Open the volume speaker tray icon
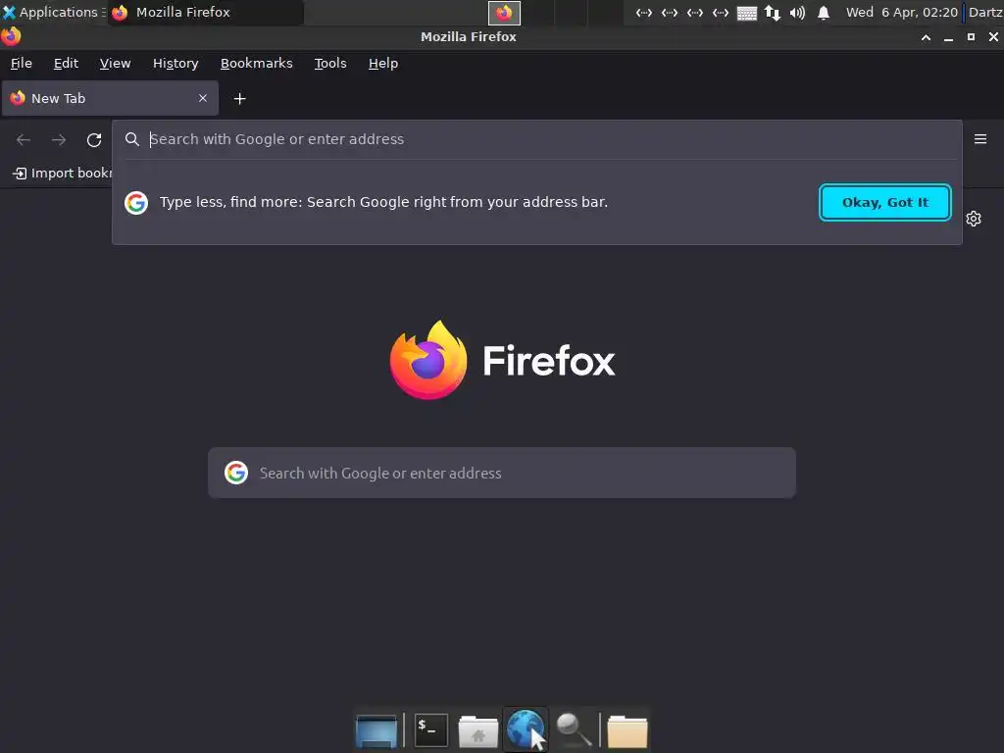This screenshot has height=753, width=1004. pos(797,13)
